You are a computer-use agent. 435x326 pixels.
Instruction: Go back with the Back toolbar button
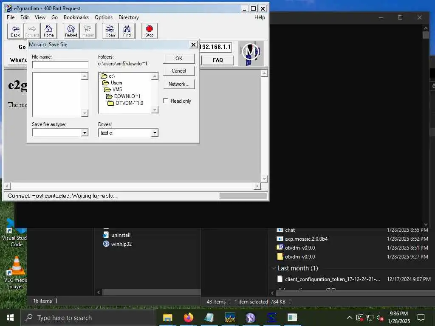pyautogui.click(x=15, y=31)
